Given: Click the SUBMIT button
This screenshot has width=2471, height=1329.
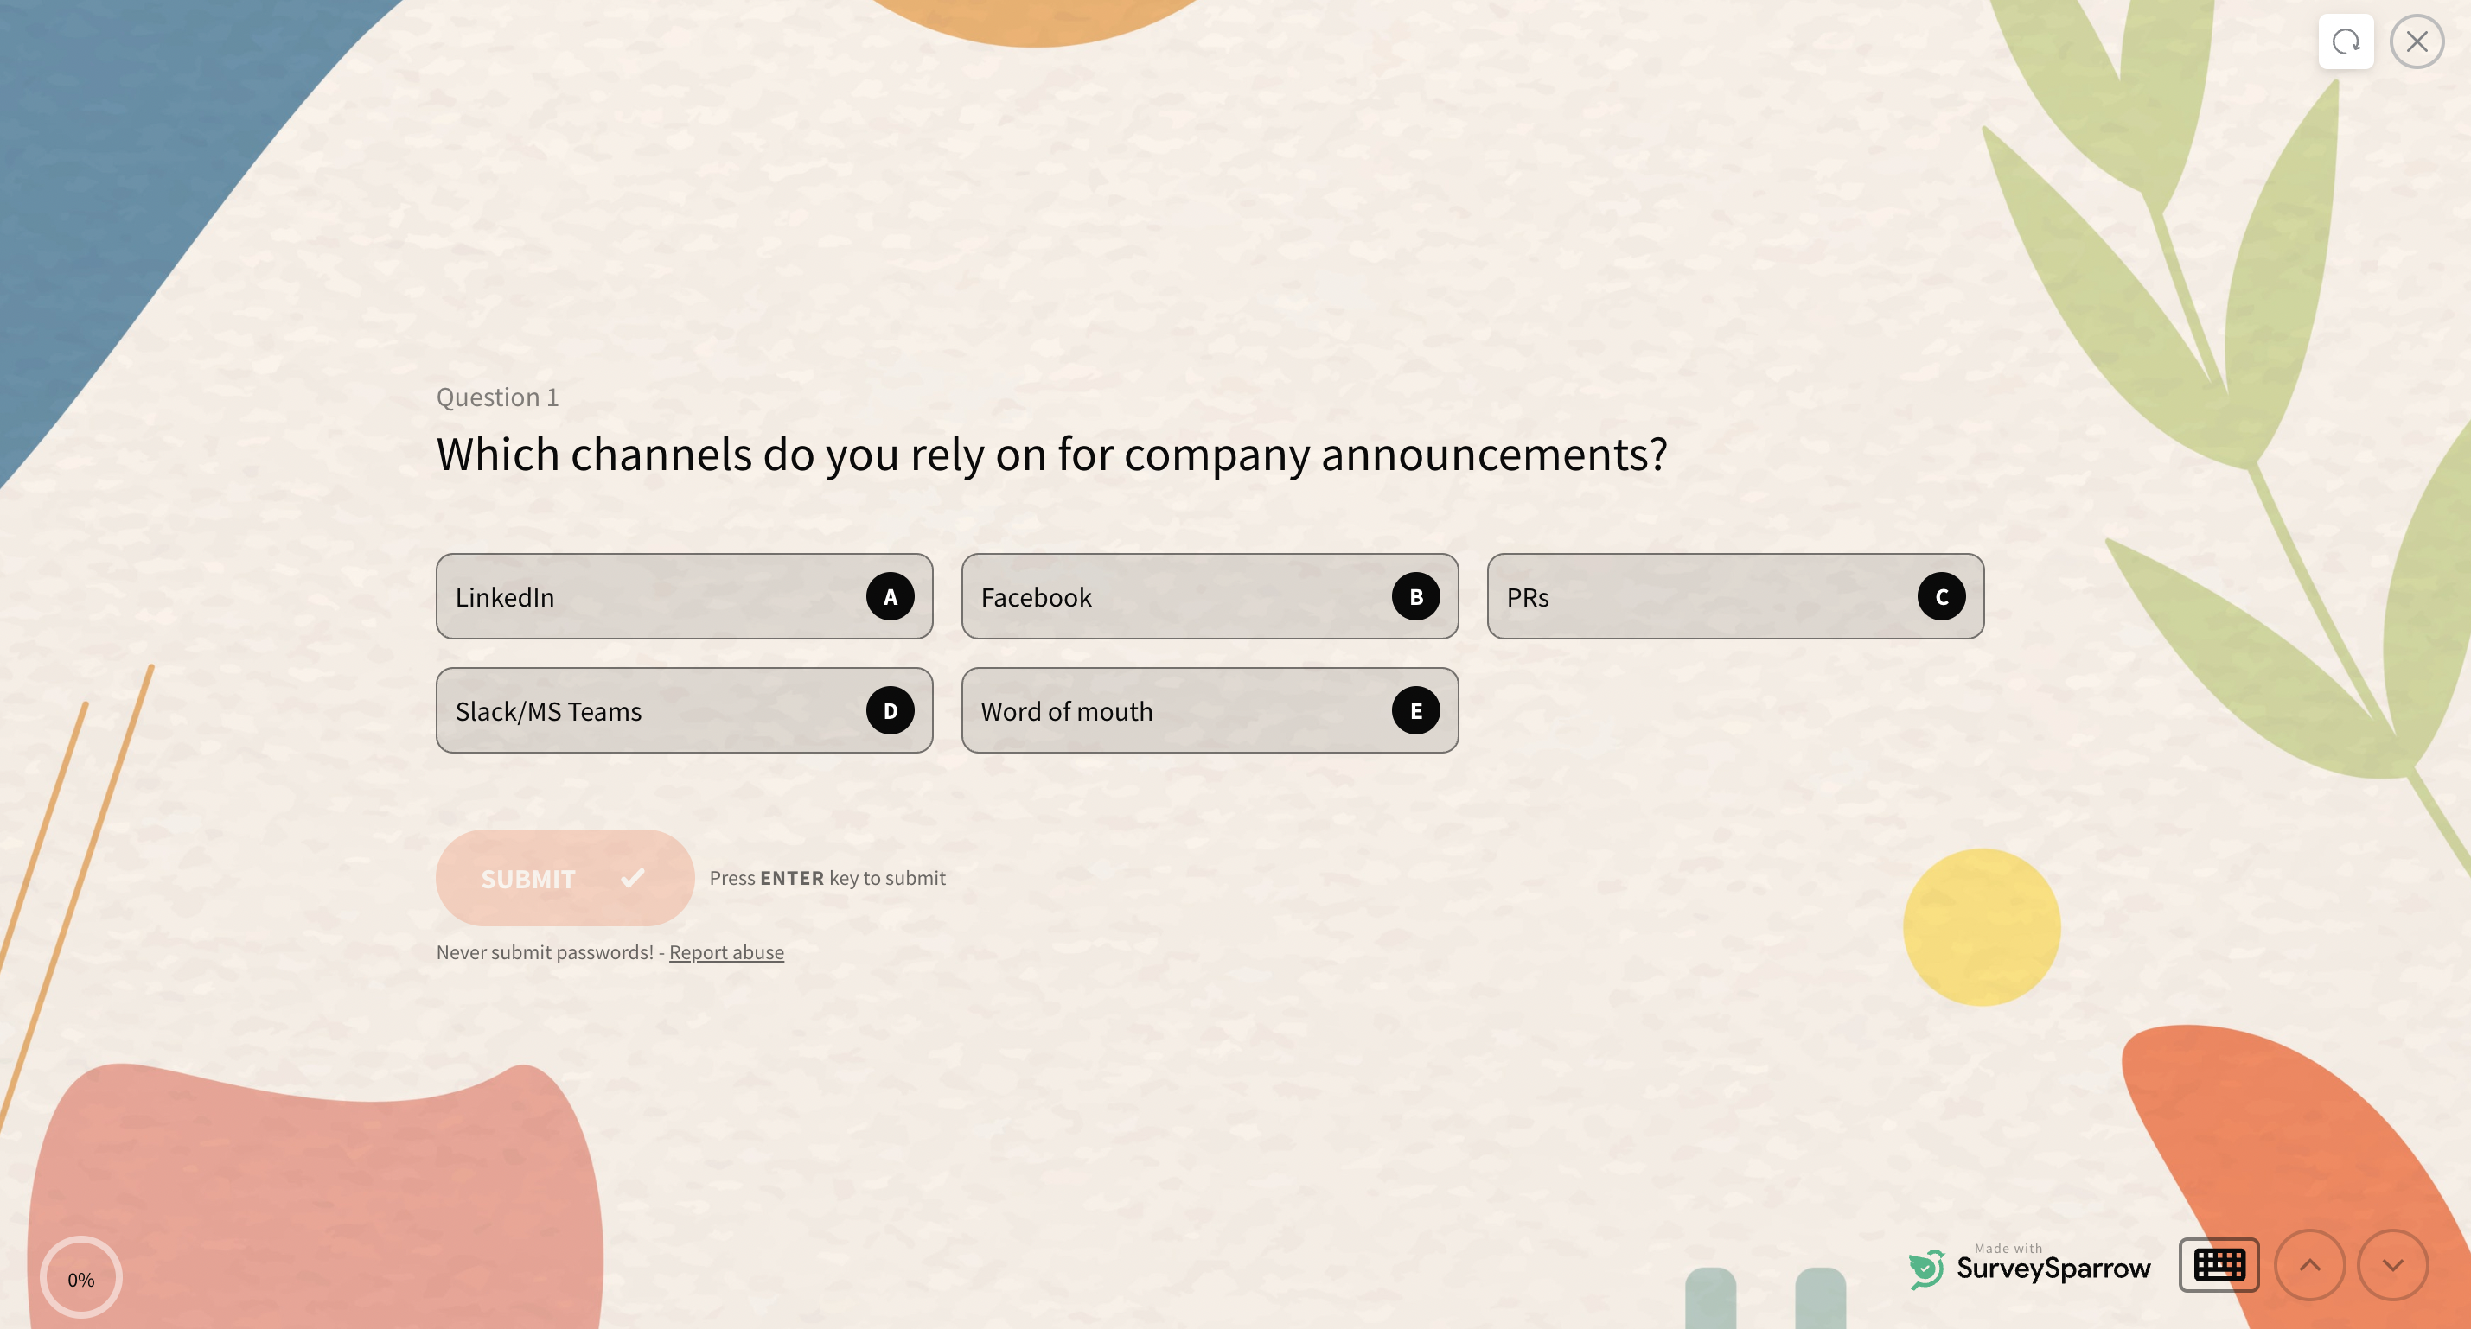Looking at the screenshot, I should click(x=565, y=877).
